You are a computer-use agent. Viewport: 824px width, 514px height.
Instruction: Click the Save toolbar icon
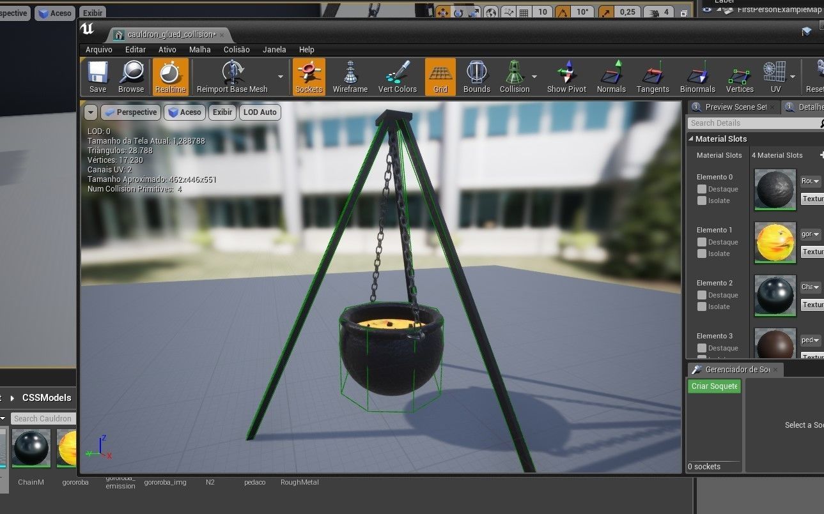(98, 77)
